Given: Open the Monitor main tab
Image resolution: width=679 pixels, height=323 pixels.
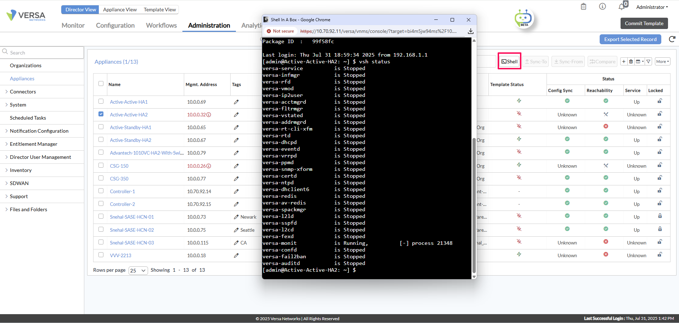Looking at the screenshot, I should click(x=73, y=25).
